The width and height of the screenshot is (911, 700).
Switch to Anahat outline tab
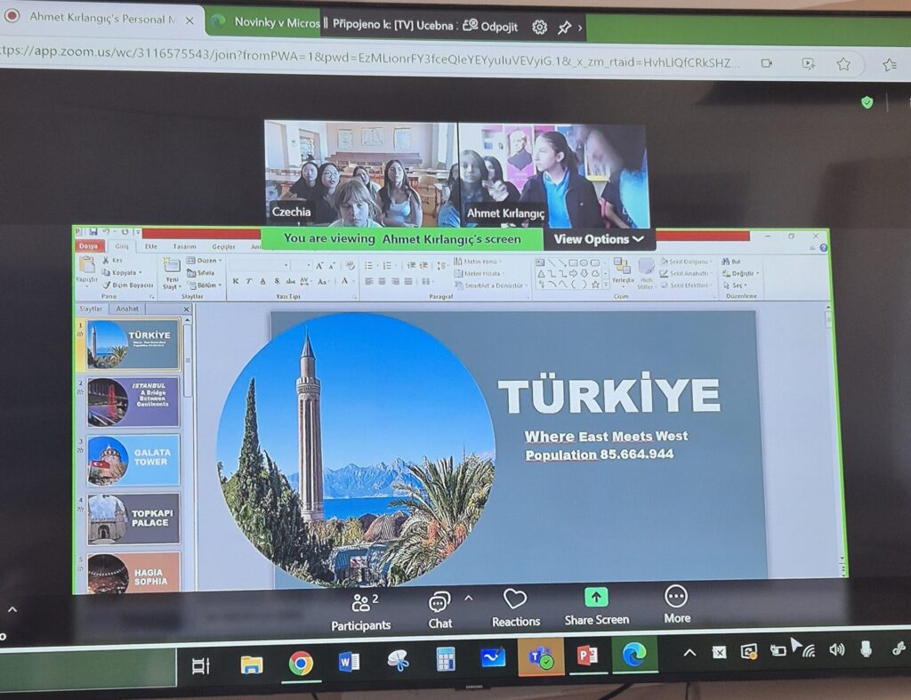[127, 309]
